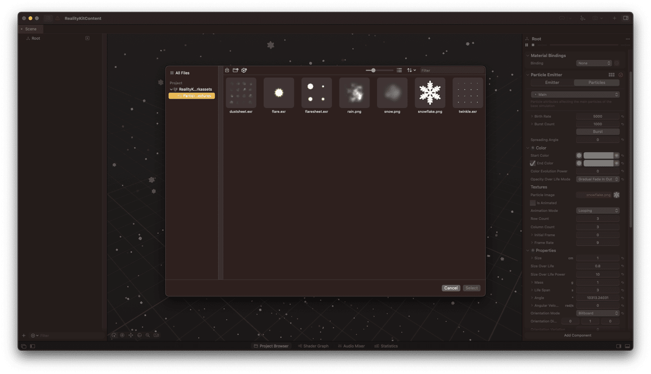Open the End Color swatch
The width and height of the screenshot is (651, 374).
click(598, 163)
